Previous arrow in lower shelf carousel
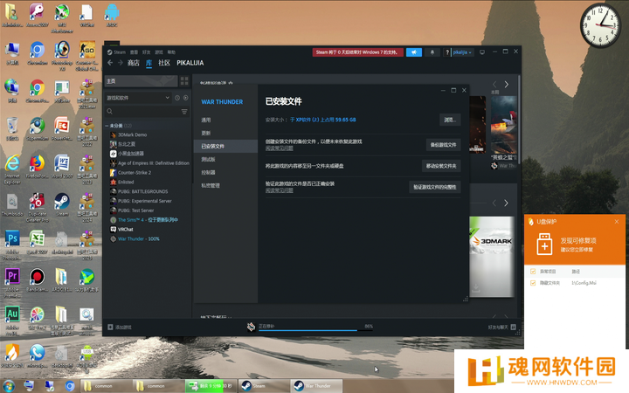The image size is (629, 393). pos(494,203)
